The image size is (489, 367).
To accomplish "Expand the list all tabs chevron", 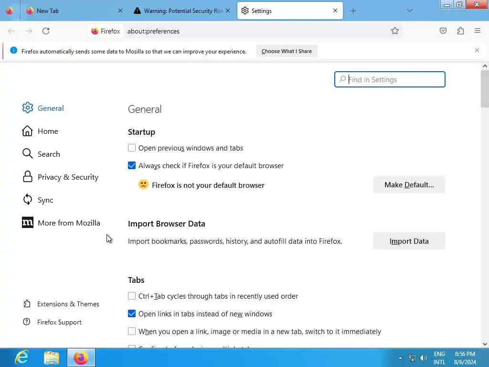I will [x=409, y=11].
